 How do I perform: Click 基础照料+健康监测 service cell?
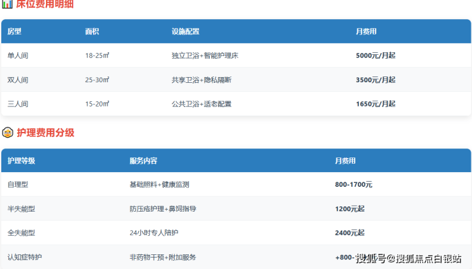159,184
